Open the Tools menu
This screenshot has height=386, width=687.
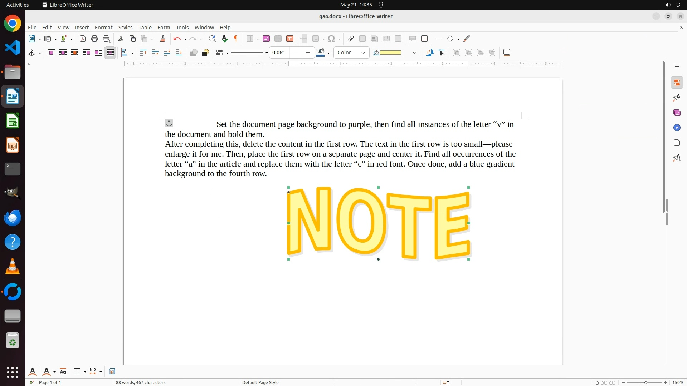[x=182, y=27]
